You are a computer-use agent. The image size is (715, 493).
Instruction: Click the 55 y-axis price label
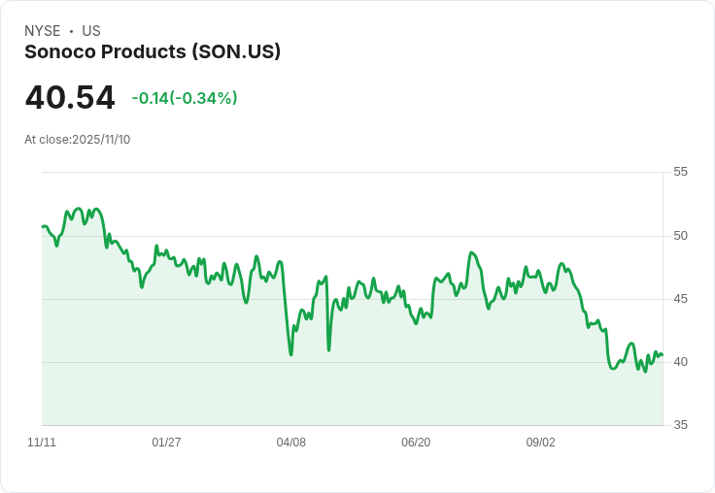click(x=680, y=172)
